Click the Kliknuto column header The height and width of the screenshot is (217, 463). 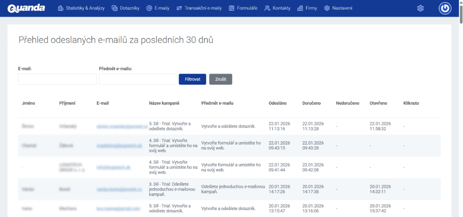coord(411,103)
